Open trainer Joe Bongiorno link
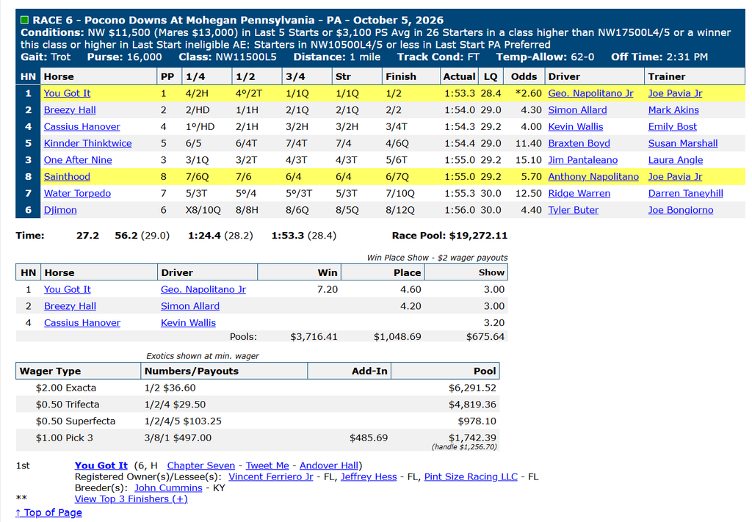 click(x=681, y=210)
